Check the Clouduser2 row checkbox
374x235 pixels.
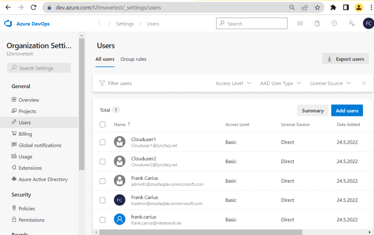pyautogui.click(x=103, y=162)
